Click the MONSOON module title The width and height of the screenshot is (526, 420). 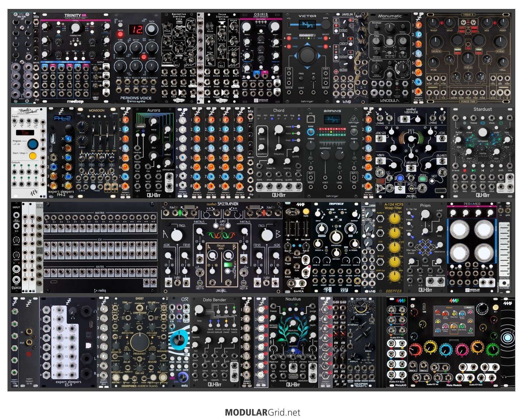pyautogui.click(x=96, y=110)
